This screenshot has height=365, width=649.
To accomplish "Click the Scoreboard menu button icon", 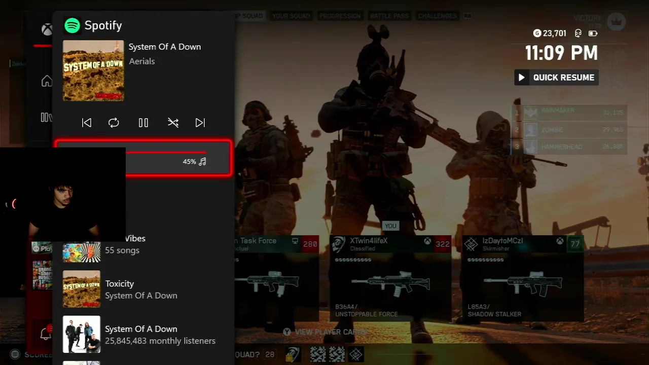I will [x=15, y=354].
